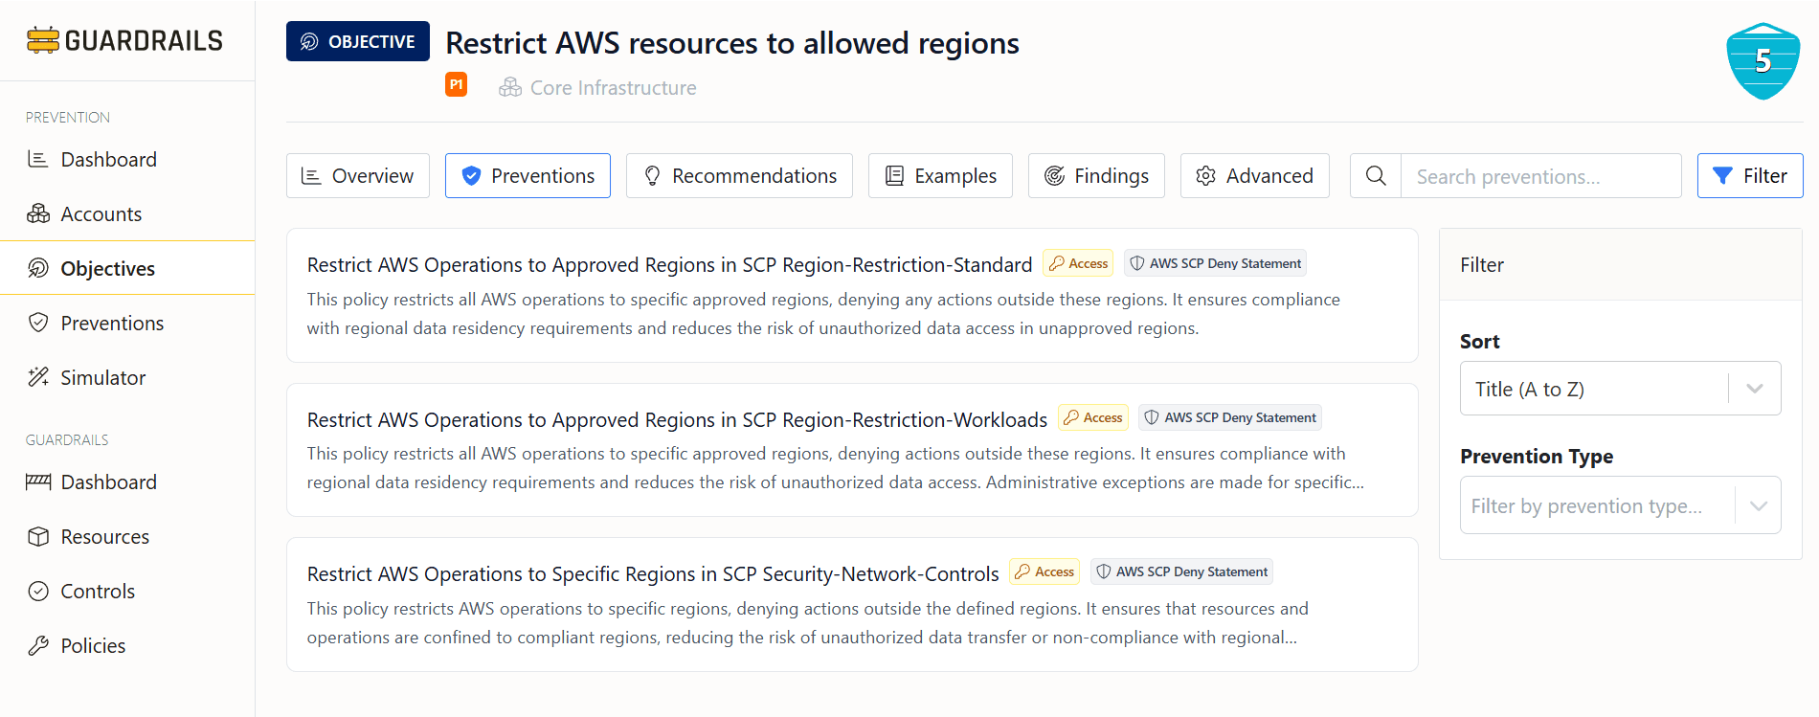Screen dimensions: 1819x717
Task: Open Simulator from the sidebar
Action: coord(102,378)
